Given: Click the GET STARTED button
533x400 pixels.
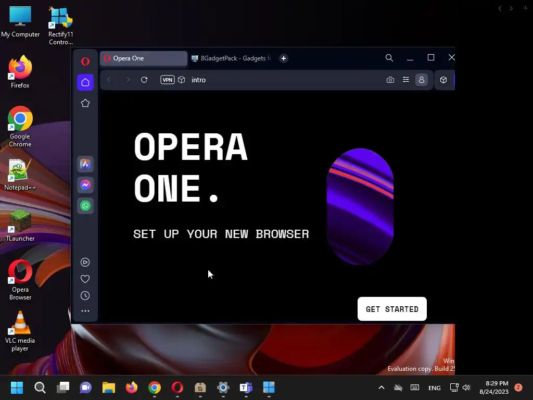Looking at the screenshot, I should [x=392, y=309].
